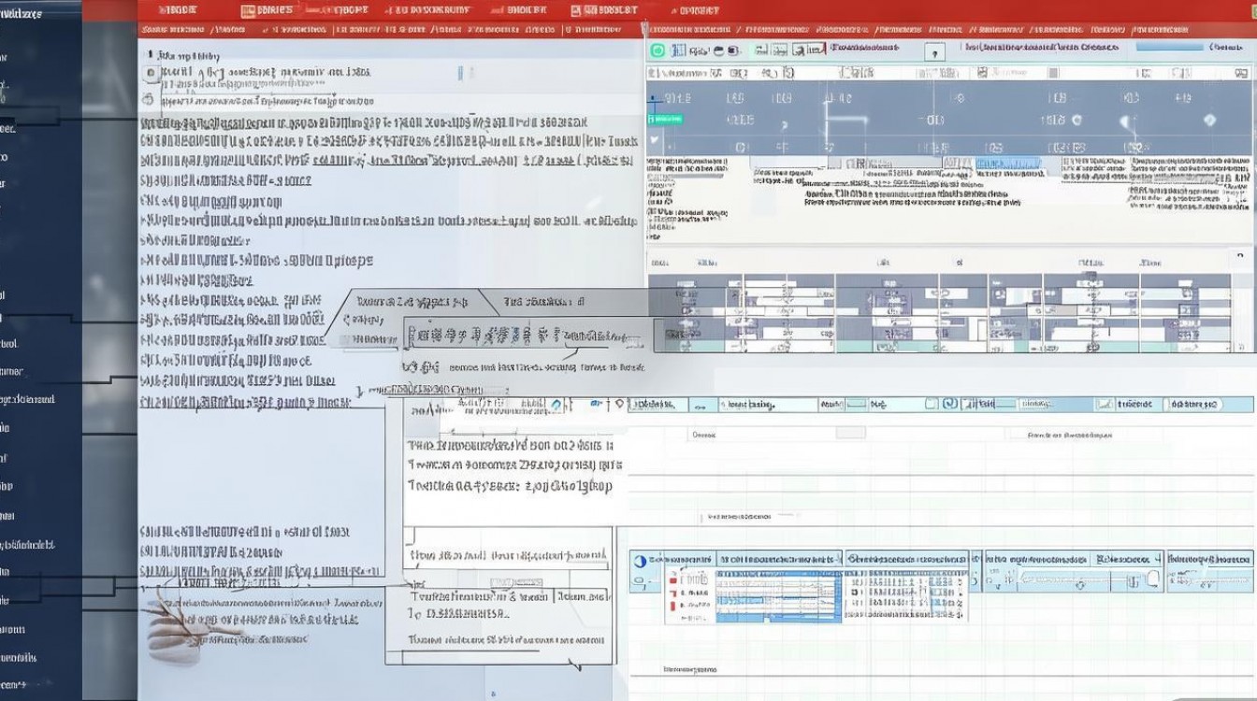
Task: Open the first tab in the red ribbon
Action: click(x=178, y=11)
